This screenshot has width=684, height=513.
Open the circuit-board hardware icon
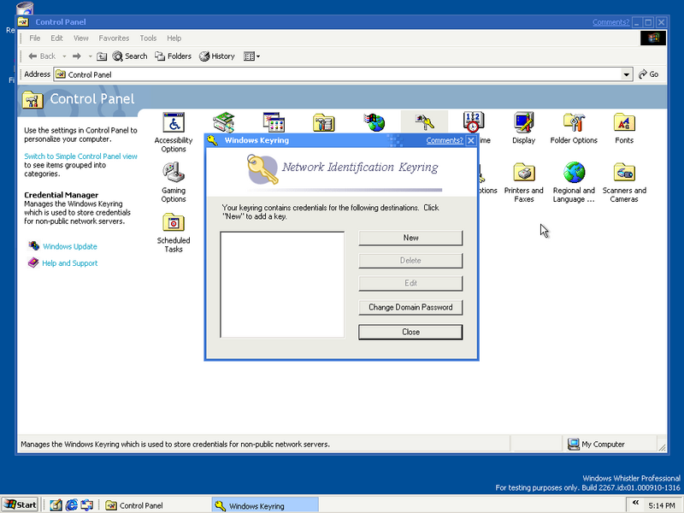pyautogui.click(x=224, y=122)
